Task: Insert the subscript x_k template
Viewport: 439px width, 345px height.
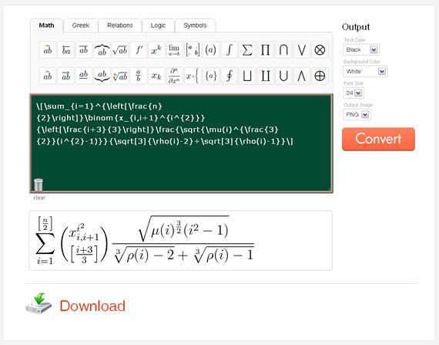Action: 156,76
